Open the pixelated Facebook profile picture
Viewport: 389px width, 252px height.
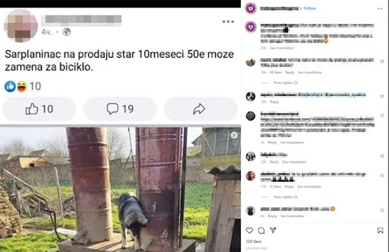click(21, 26)
